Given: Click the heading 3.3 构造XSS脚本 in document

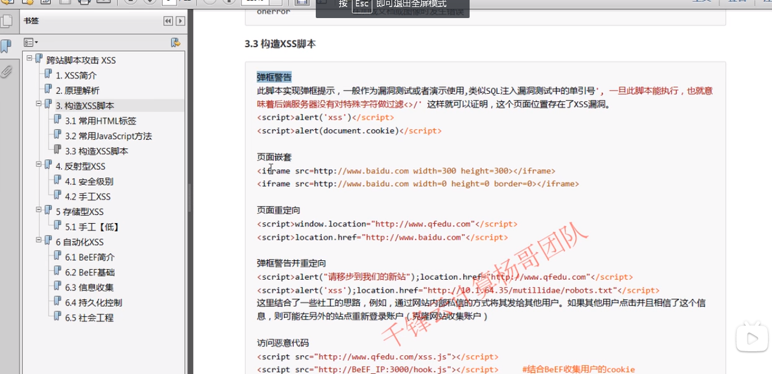Looking at the screenshot, I should [x=280, y=44].
